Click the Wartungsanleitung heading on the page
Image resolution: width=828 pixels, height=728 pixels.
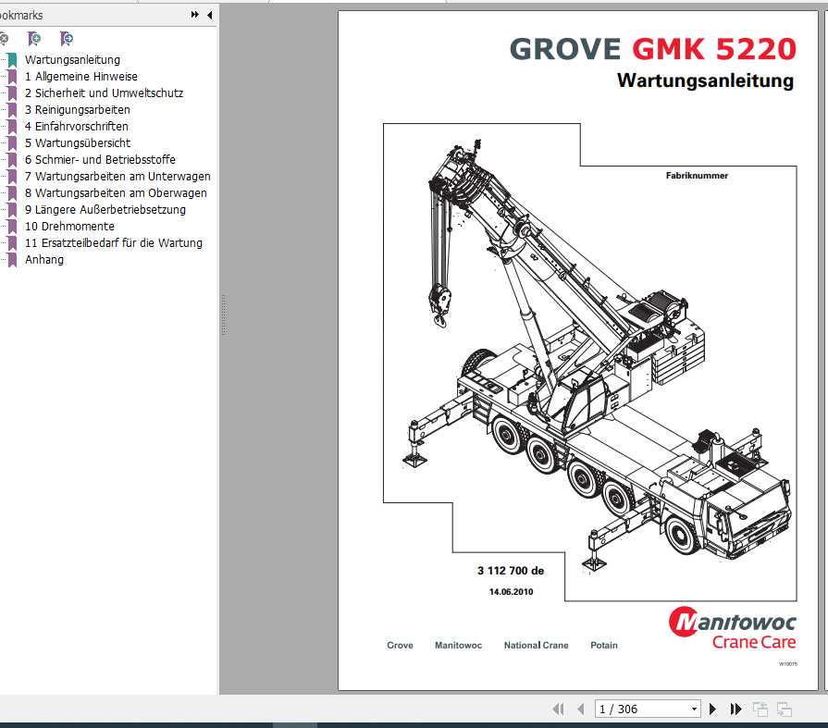point(706,80)
